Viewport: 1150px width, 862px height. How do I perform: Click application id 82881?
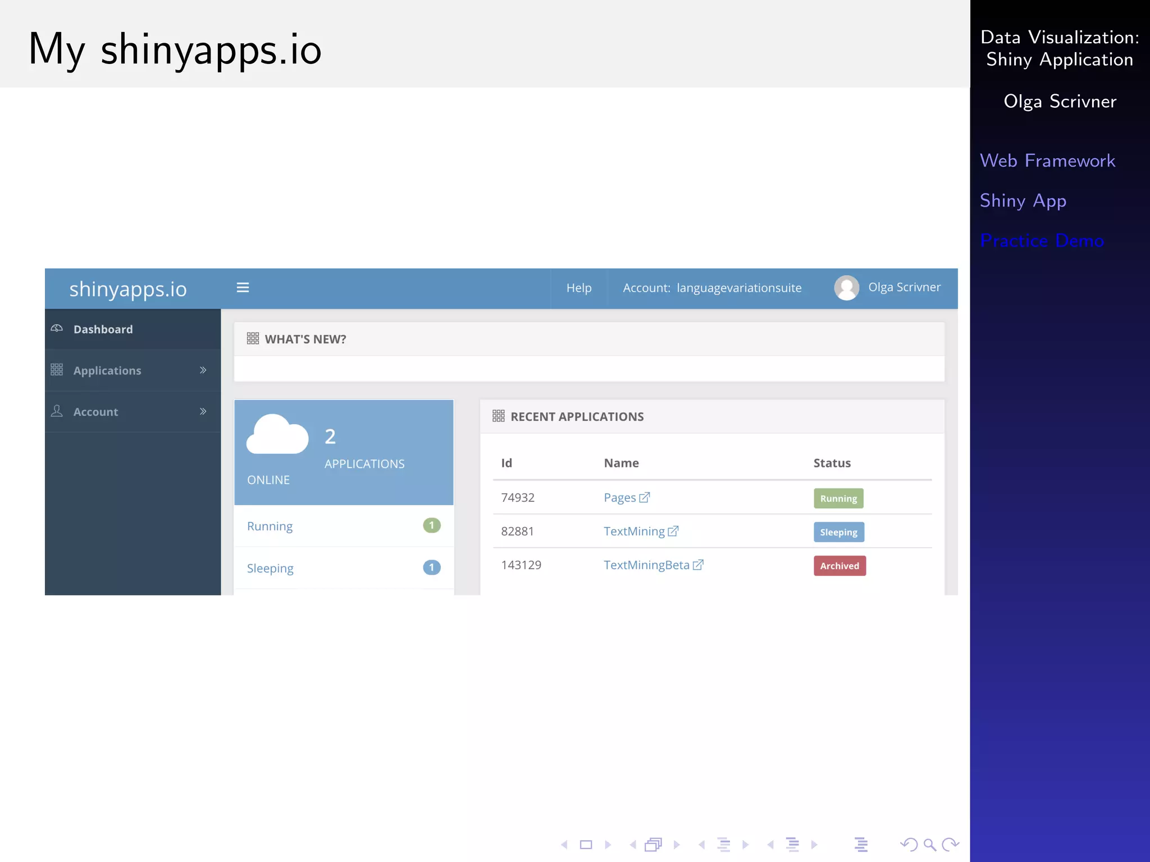click(517, 531)
